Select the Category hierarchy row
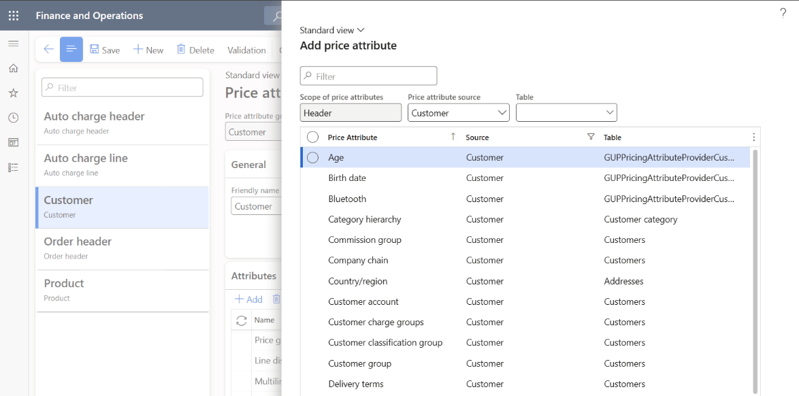The width and height of the screenshot is (799, 396). [525, 219]
